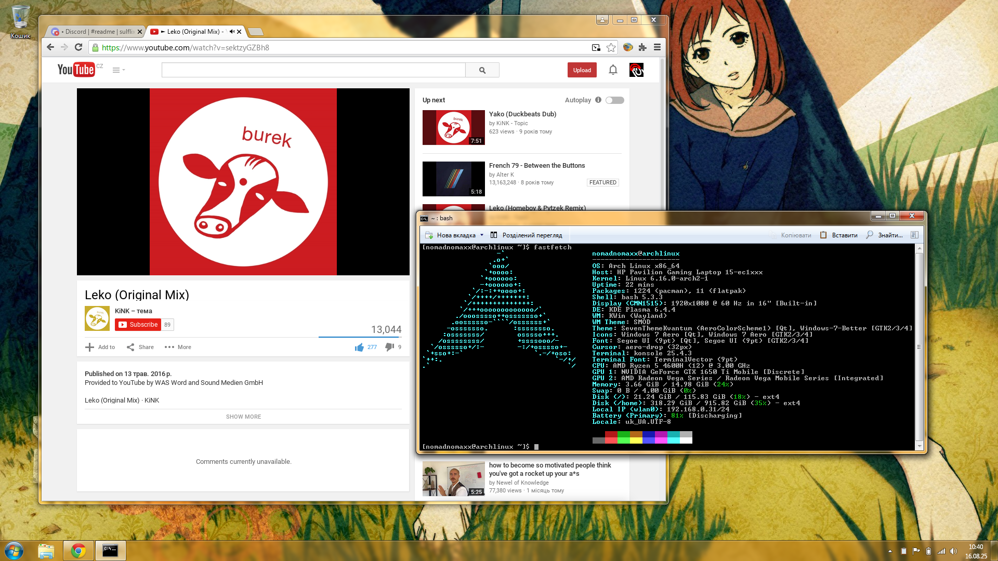The width and height of the screenshot is (998, 561).
Task: Click the thumbs up like icon
Action: tap(359, 347)
